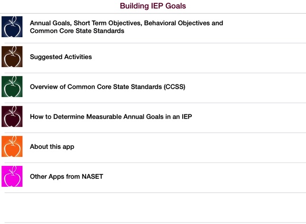Click the word 'Activities' in second row
The image size is (306, 224).
point(78,57)
